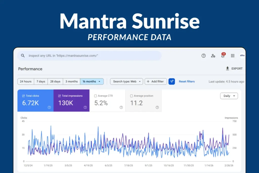Click the user settings icon near the bell

213,55
